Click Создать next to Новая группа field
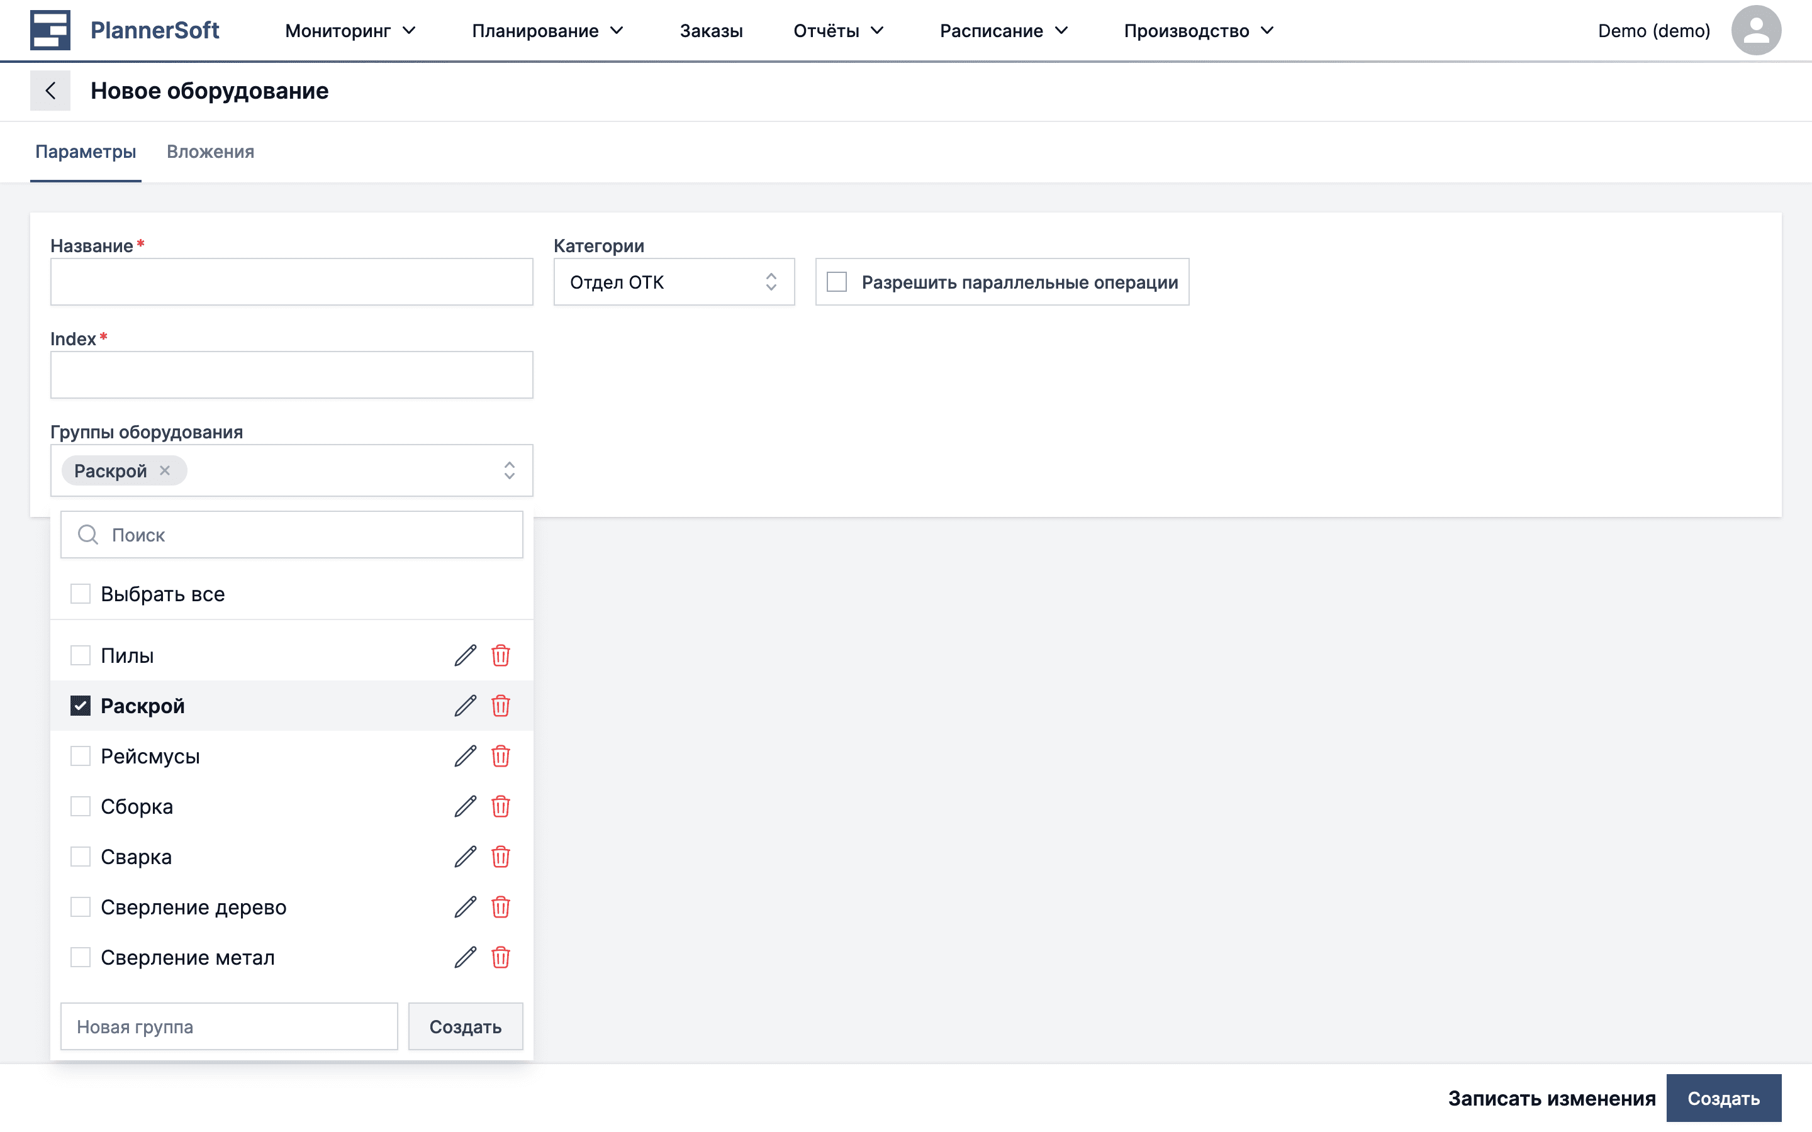Image resolution: width=1812 pixels, height=1132 pixels. [465, 1026]
